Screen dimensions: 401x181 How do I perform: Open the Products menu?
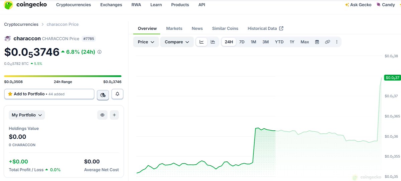180,5
